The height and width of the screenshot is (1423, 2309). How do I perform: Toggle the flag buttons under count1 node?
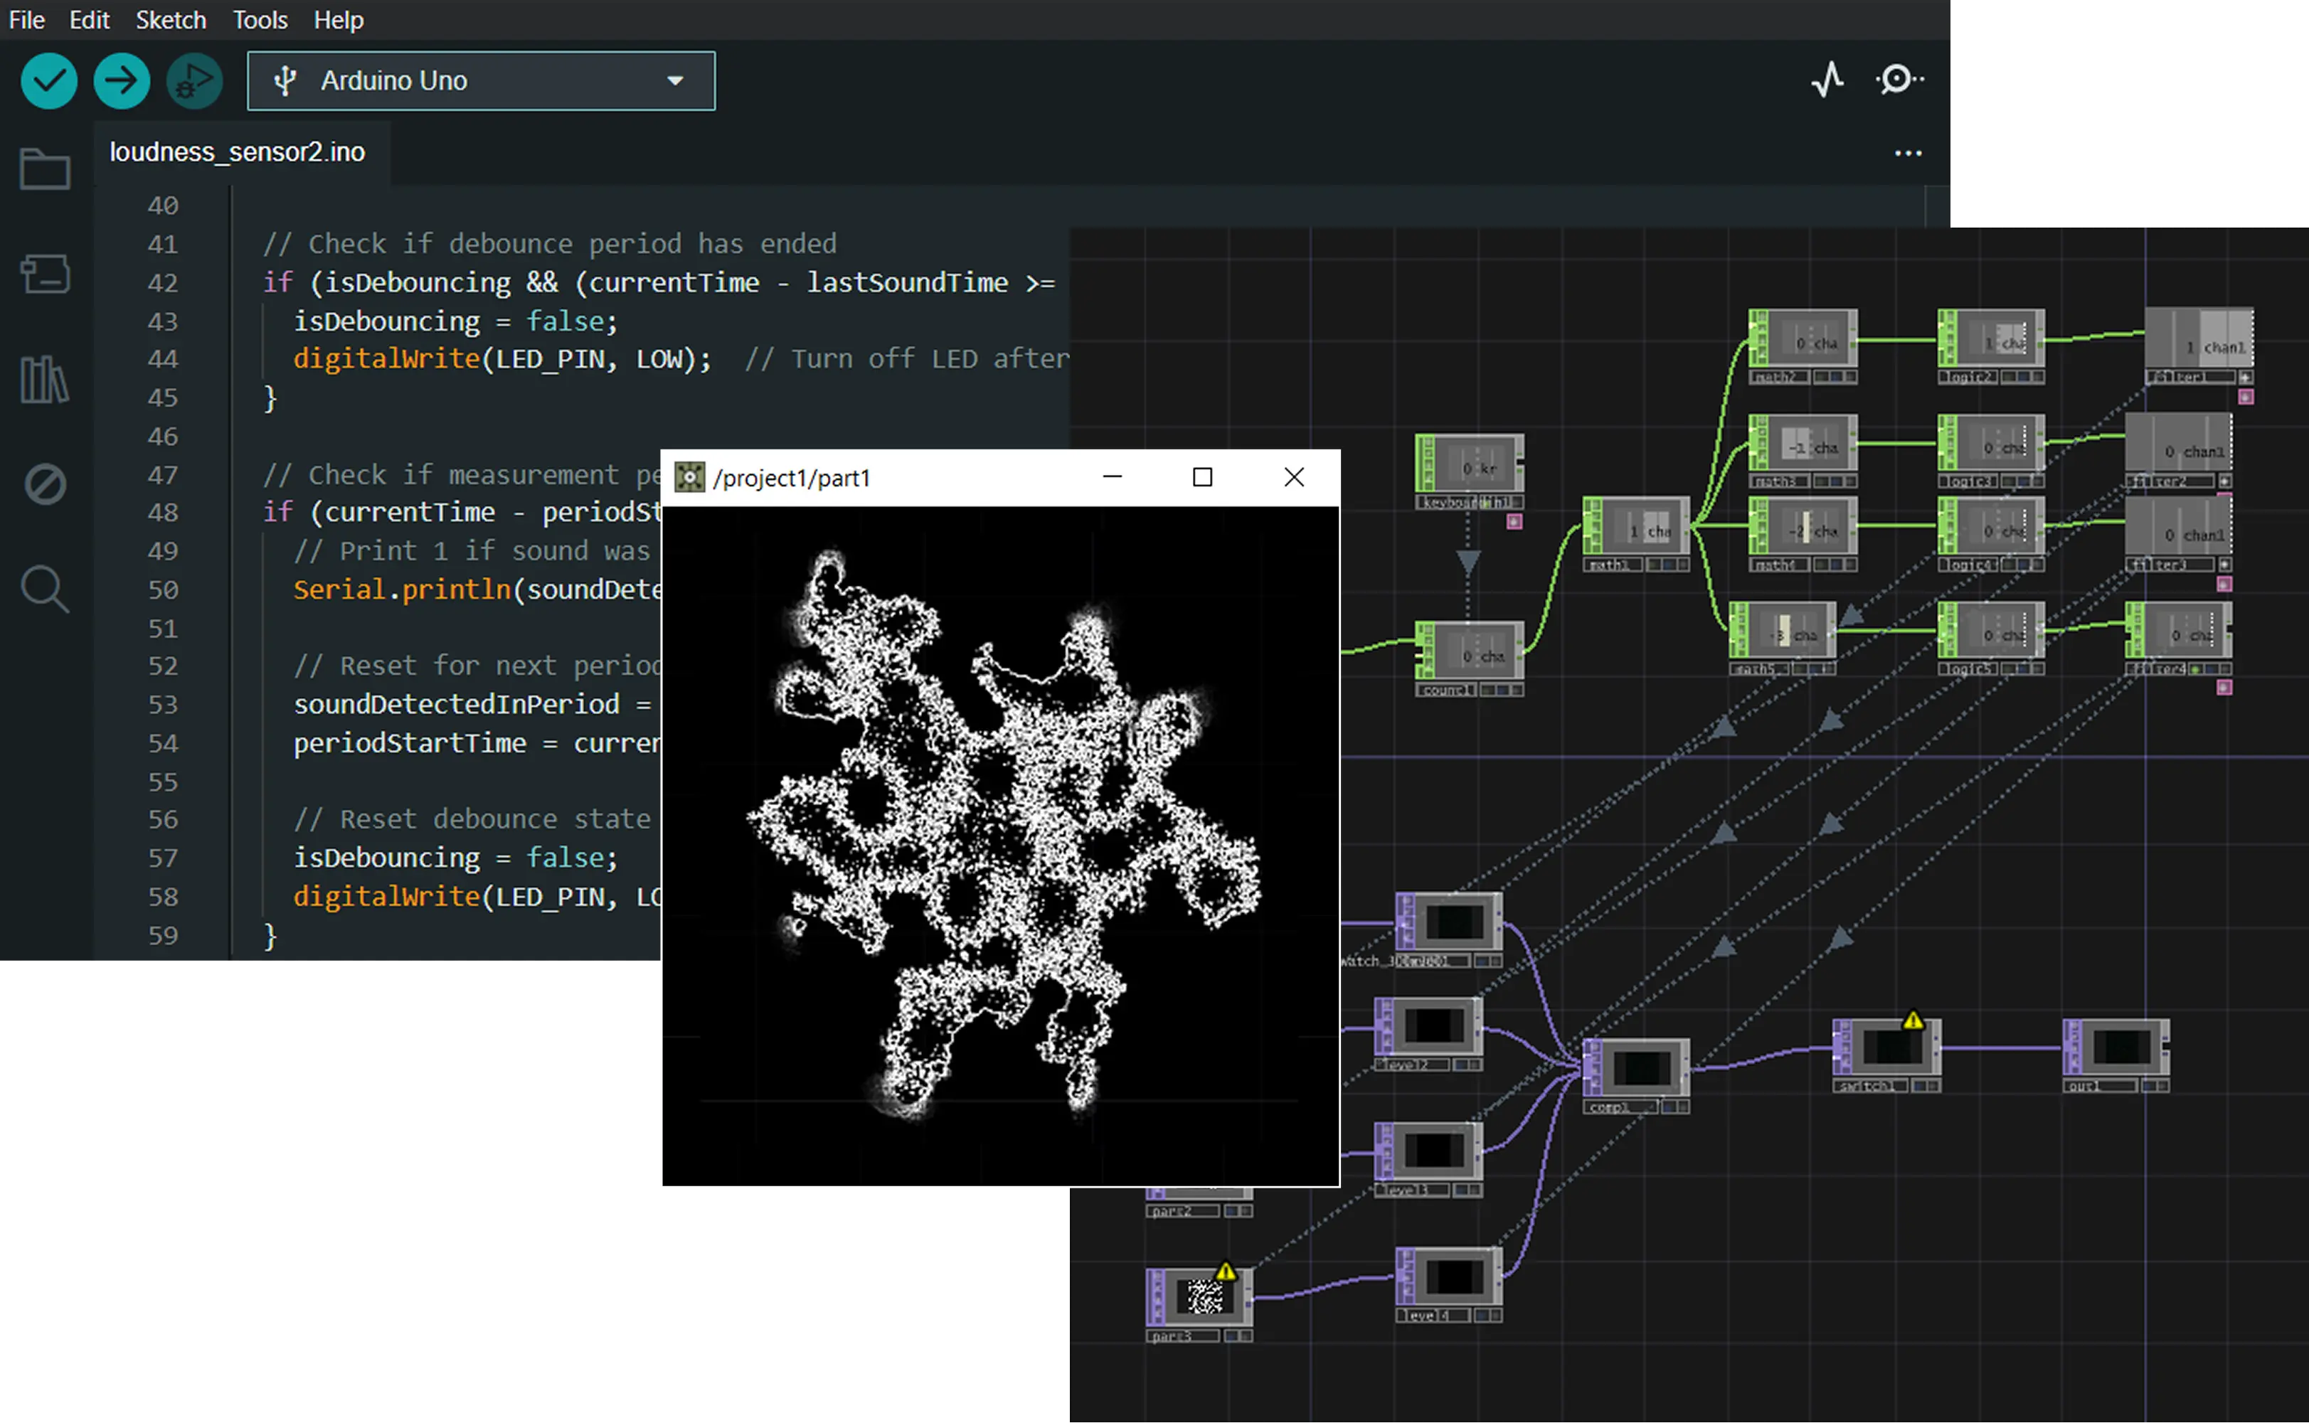pos(1502,690)
